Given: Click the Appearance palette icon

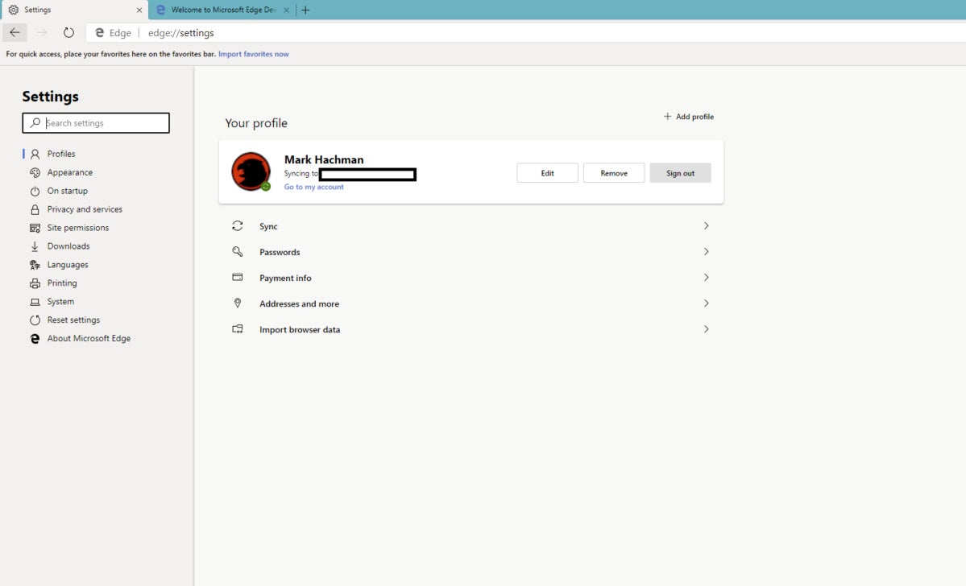Looking at the screenshot, I should (35, 172).
